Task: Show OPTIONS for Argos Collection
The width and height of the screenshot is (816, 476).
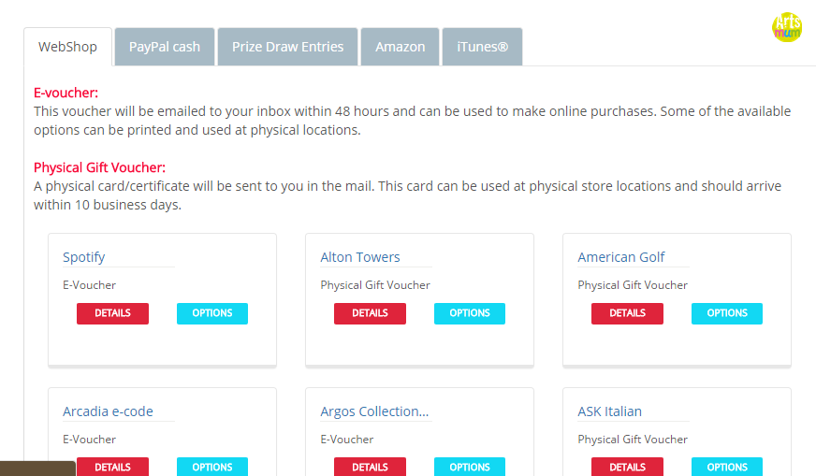Action: click(x=470, y=467)
